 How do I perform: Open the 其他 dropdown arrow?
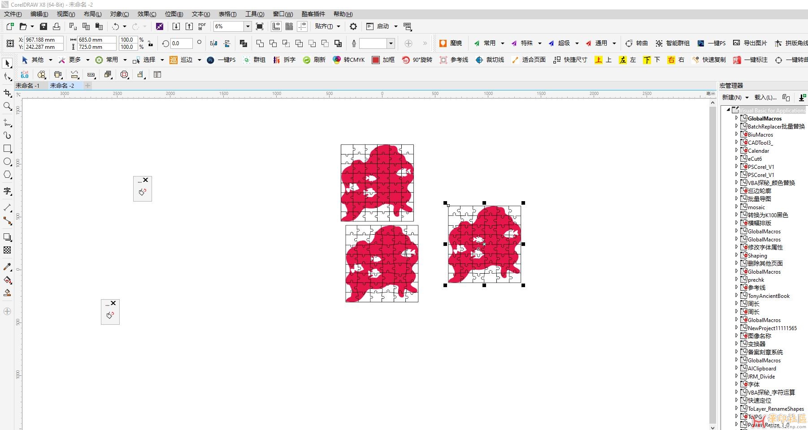(51, 60)
